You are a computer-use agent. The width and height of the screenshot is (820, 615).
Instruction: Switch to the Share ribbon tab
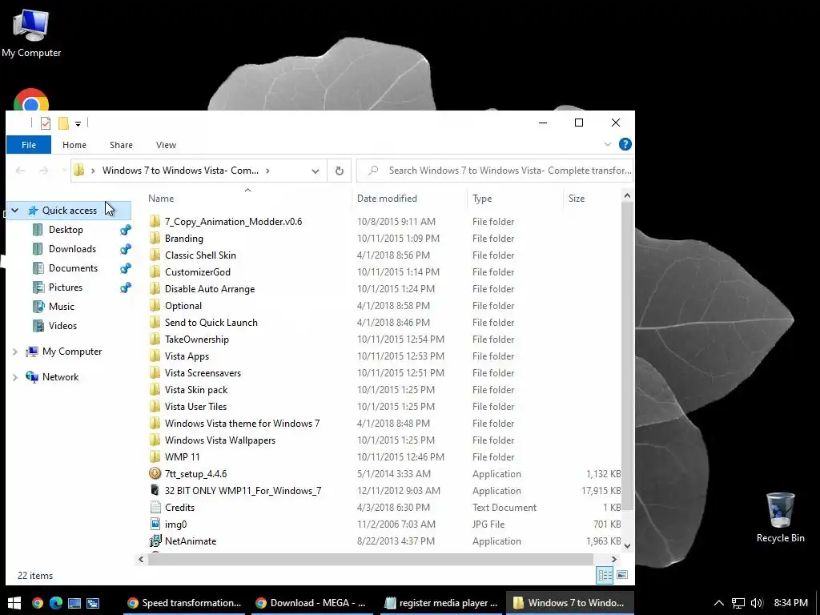(x=121, y=145)
